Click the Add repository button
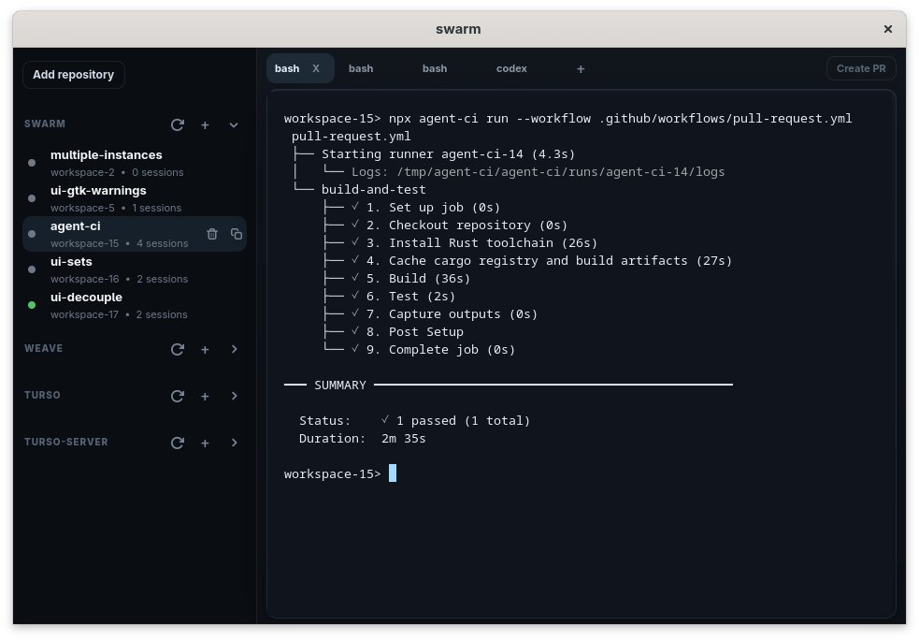 tap(73, 75)
